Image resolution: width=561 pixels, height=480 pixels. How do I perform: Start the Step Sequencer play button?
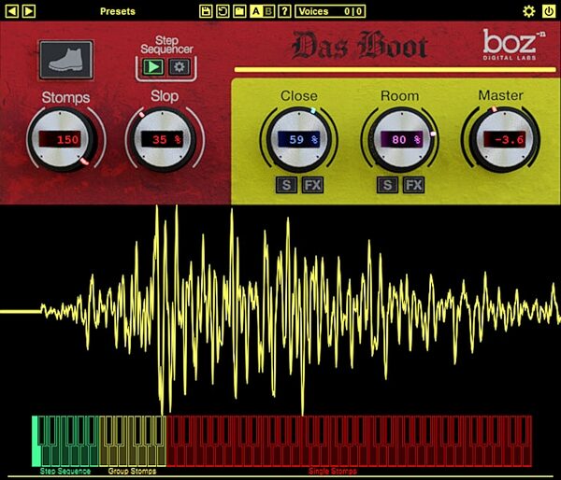[x=153, y=67]
